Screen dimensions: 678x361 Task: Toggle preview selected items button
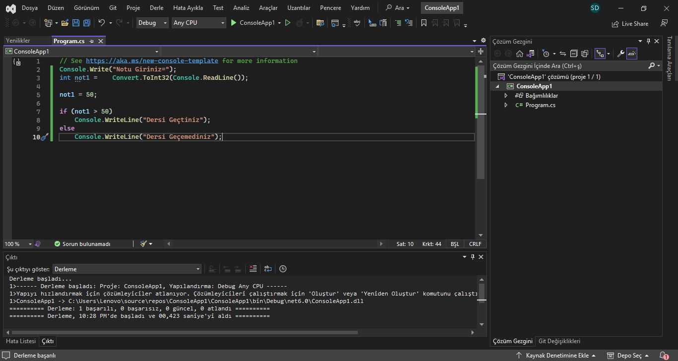[631, 54]
